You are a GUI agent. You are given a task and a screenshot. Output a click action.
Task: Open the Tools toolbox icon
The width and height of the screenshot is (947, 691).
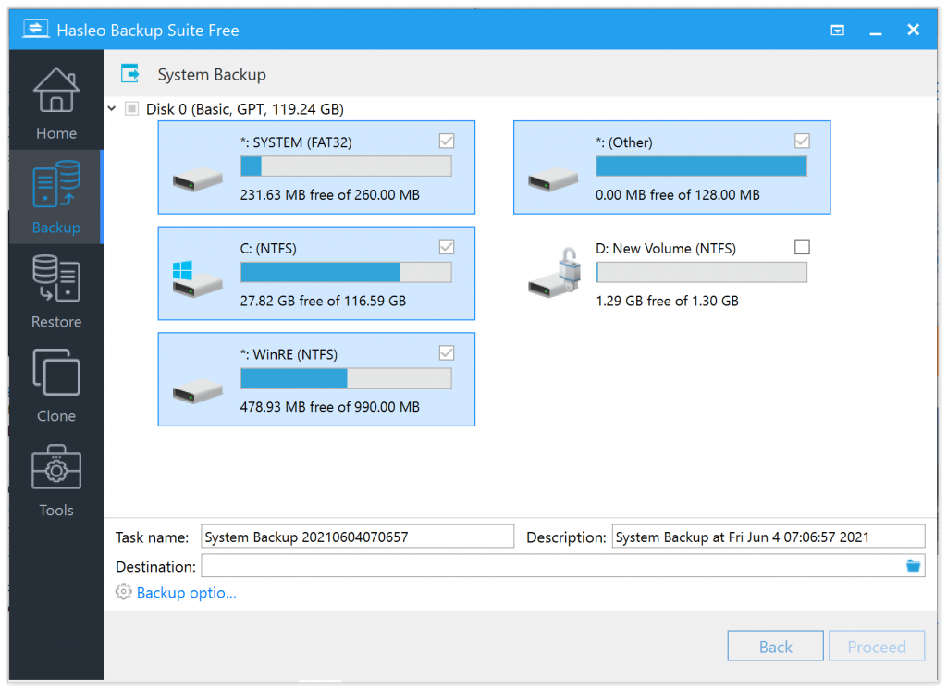(56, 467)
